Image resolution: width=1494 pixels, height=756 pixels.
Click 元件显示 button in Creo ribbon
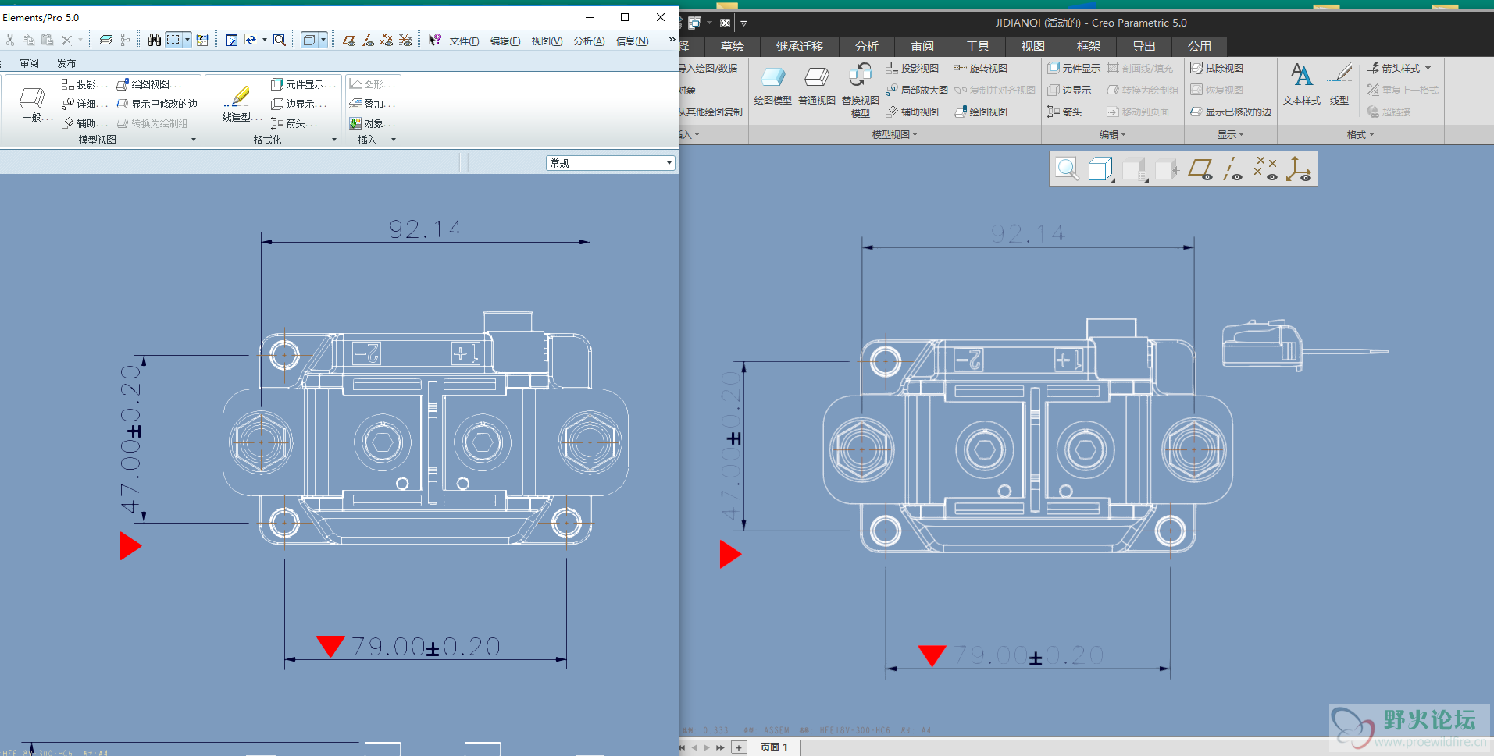pos(1074,68)
